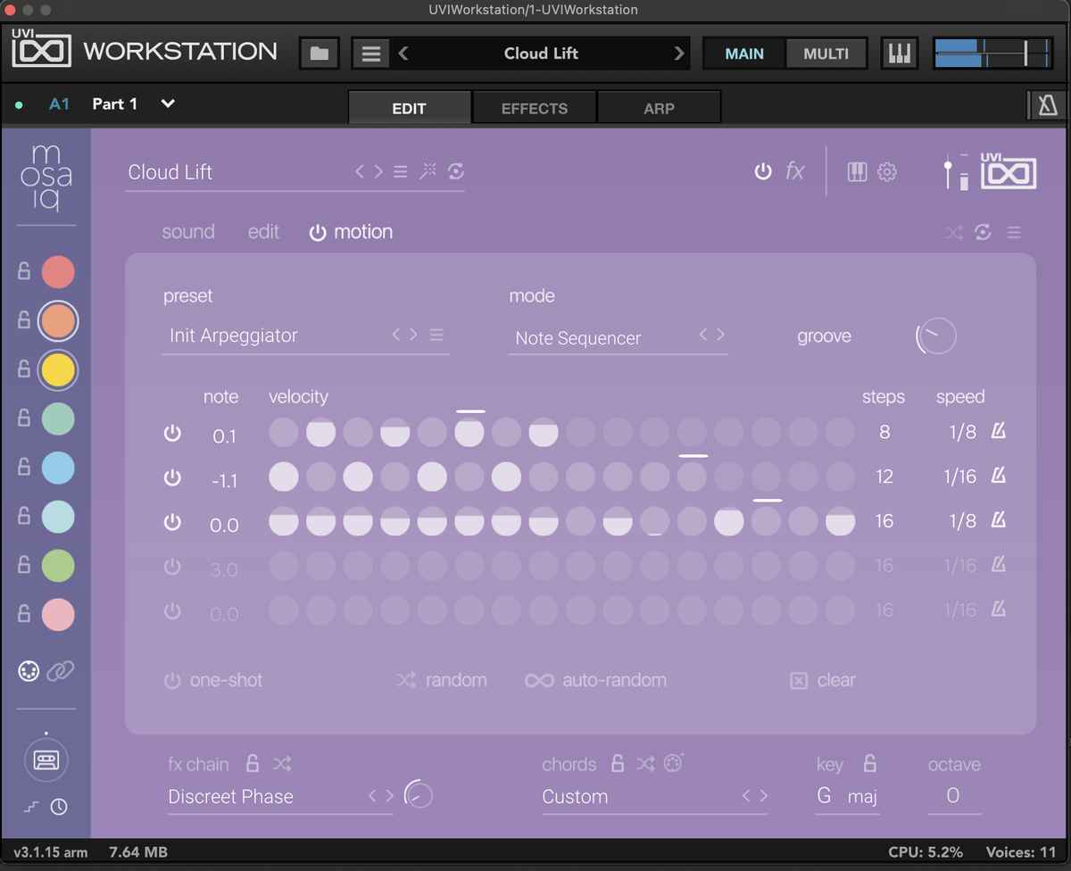
Task: Click the reset cycle icon beside Cloud Lift
Action: pyautogui.click(x=456, y=171)
